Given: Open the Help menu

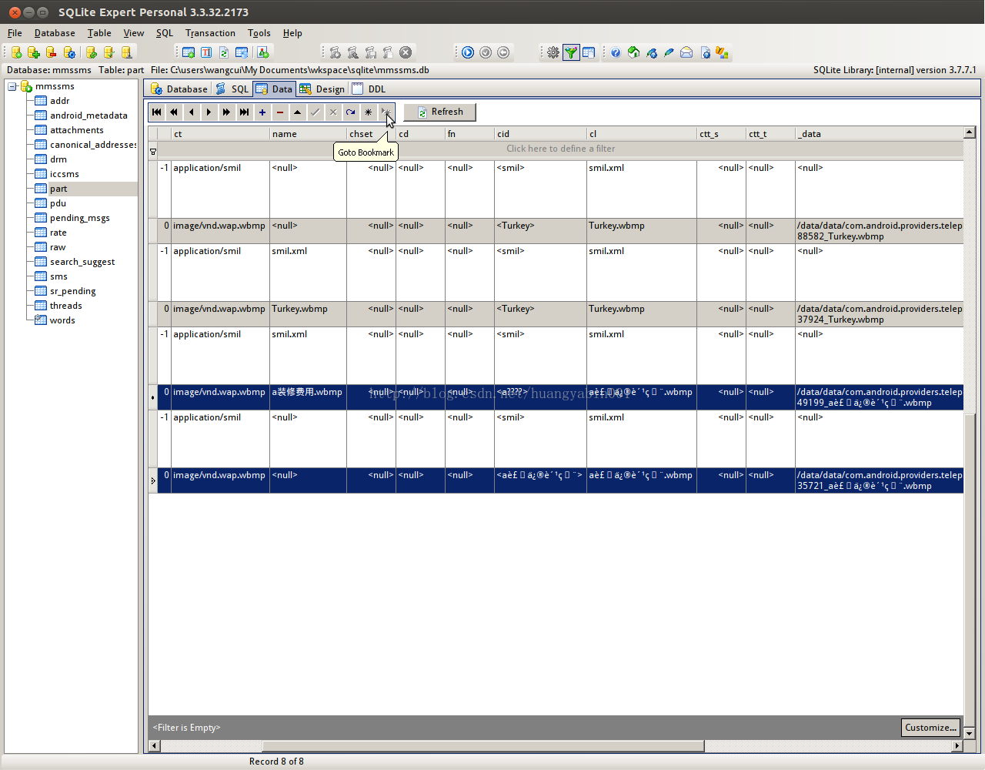Looking at the screenshot, I should (292, 33).
